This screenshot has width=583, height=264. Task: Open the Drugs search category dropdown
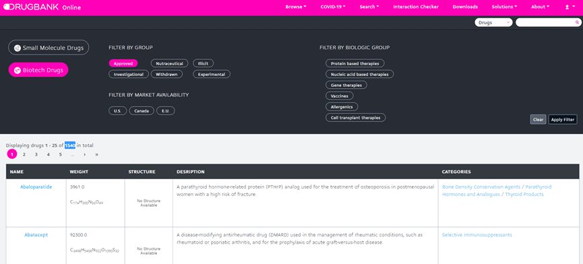click(493, 23)
